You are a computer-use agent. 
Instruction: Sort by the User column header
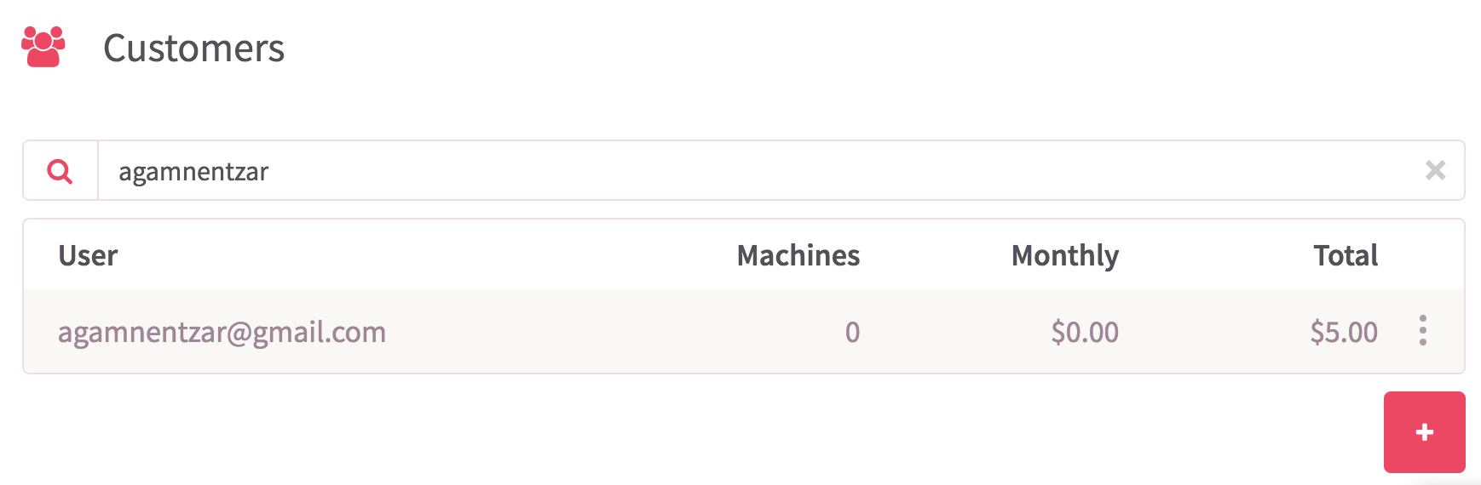[88, 255]
